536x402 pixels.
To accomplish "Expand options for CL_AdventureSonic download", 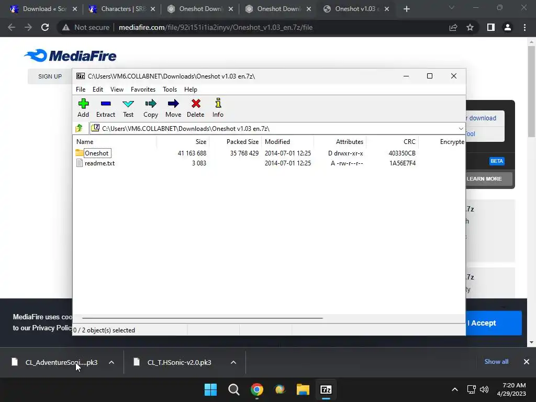I will tap(111, 362).
